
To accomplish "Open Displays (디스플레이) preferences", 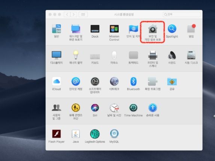I will [x=57, y=55].
